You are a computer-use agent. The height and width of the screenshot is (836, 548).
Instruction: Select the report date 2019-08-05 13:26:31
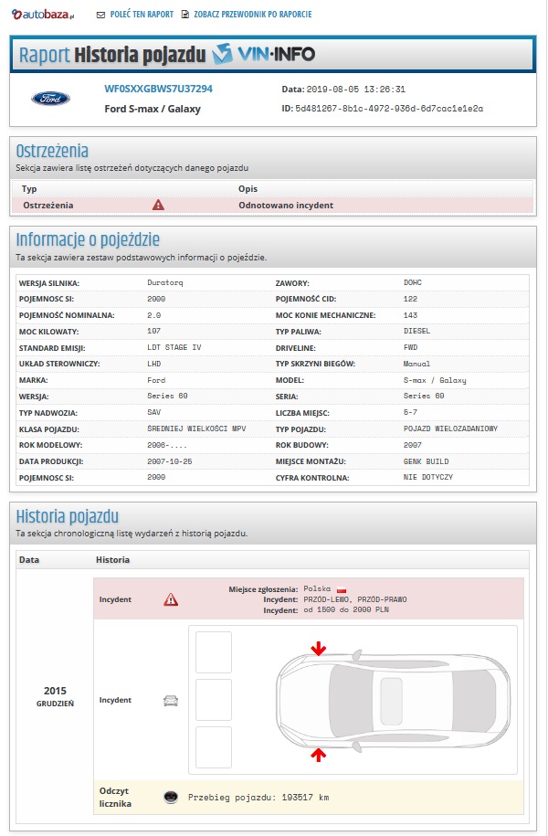pos(355,90)
